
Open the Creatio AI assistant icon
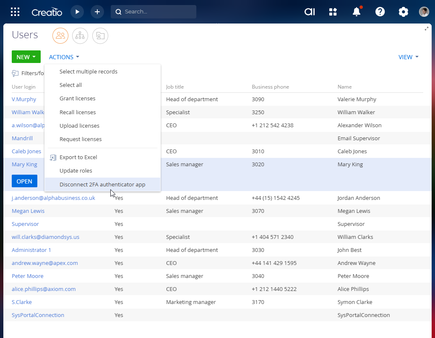click(310, 12)
